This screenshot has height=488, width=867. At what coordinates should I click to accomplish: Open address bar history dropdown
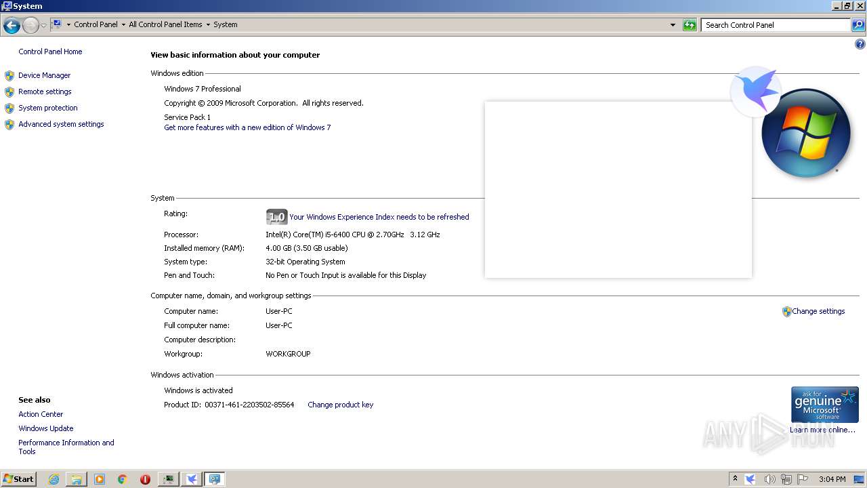pos(673,25)
